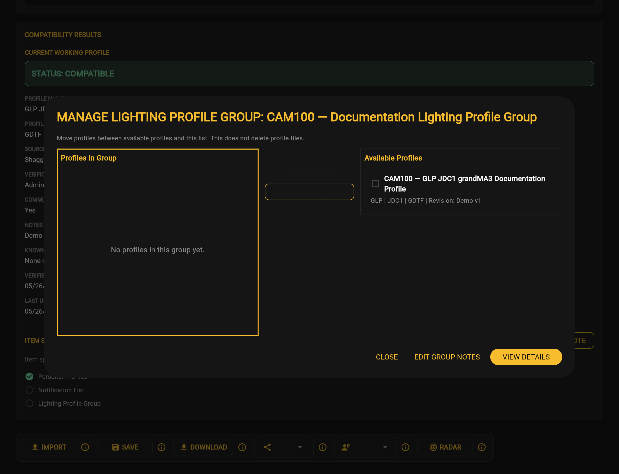
Task: Click the Save button
Action: (x=125, y=447)
